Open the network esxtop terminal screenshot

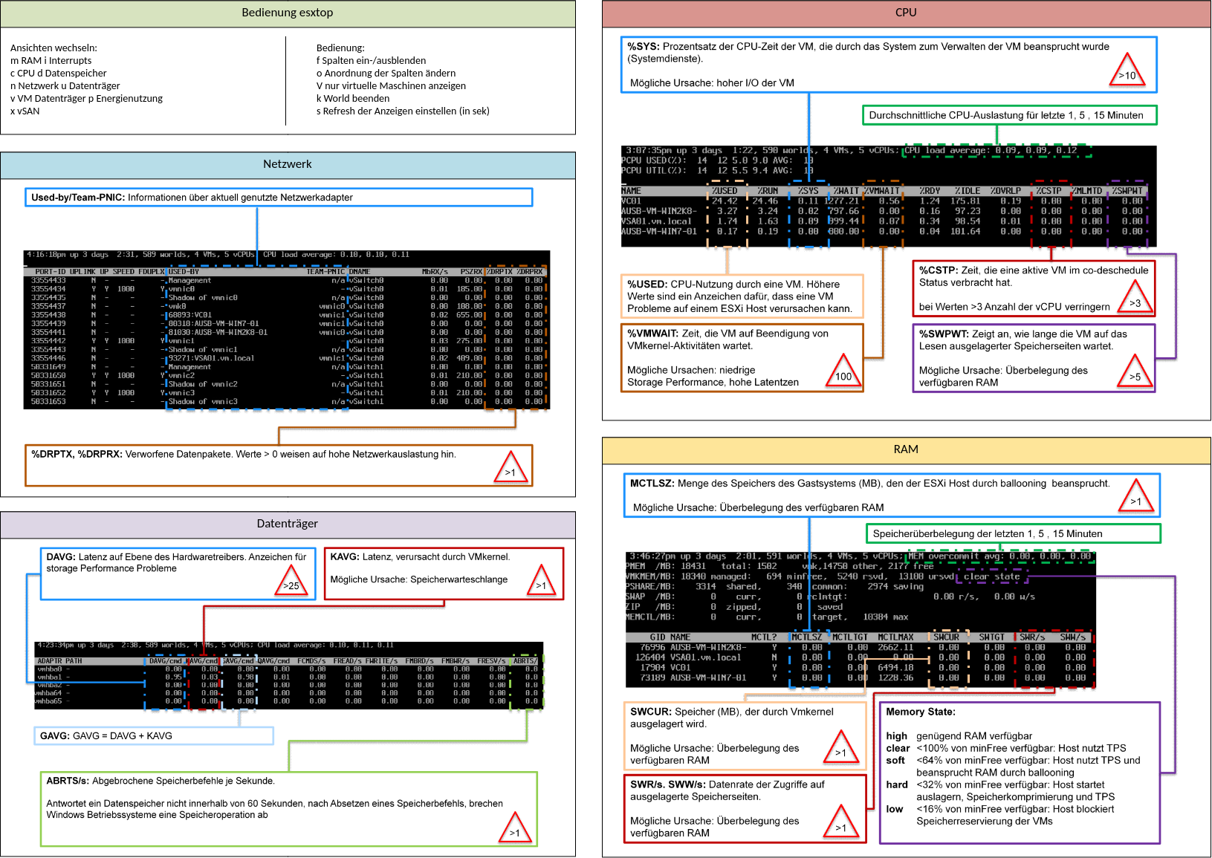point(287,330)
